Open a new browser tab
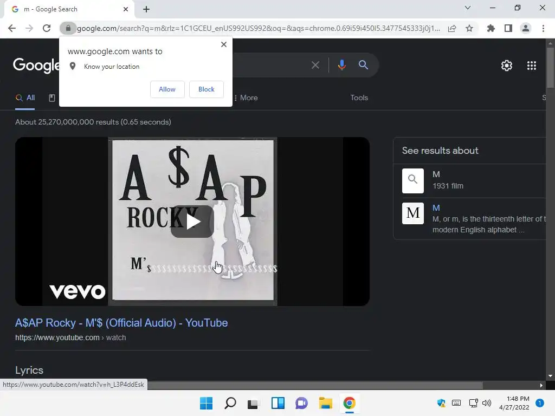The image size is (555, 416). pyautogui.click(x=146, y=9)
